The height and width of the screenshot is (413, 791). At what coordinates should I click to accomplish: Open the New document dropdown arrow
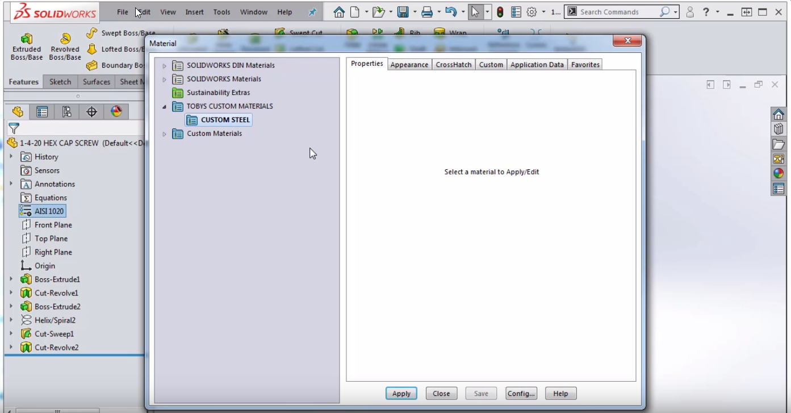366,12
